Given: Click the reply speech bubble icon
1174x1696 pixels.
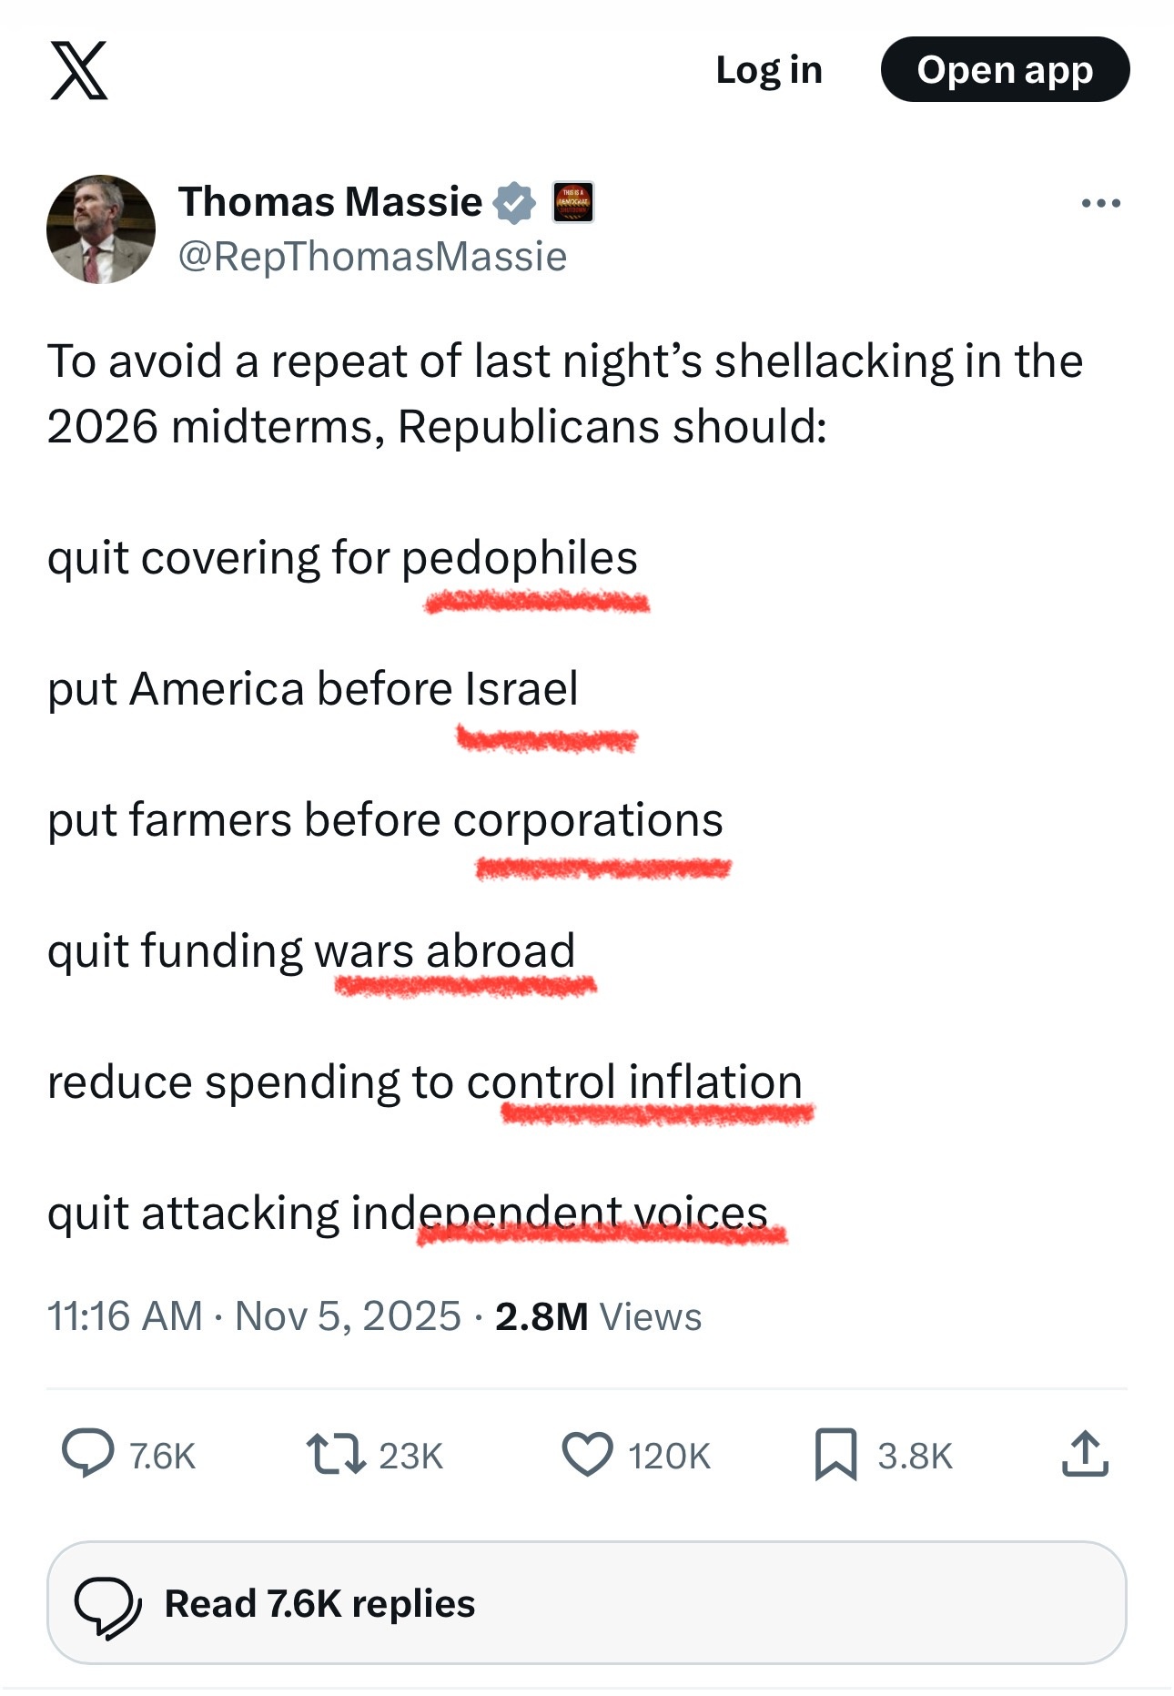Looking at the screenshot, I should [87, 1454].
